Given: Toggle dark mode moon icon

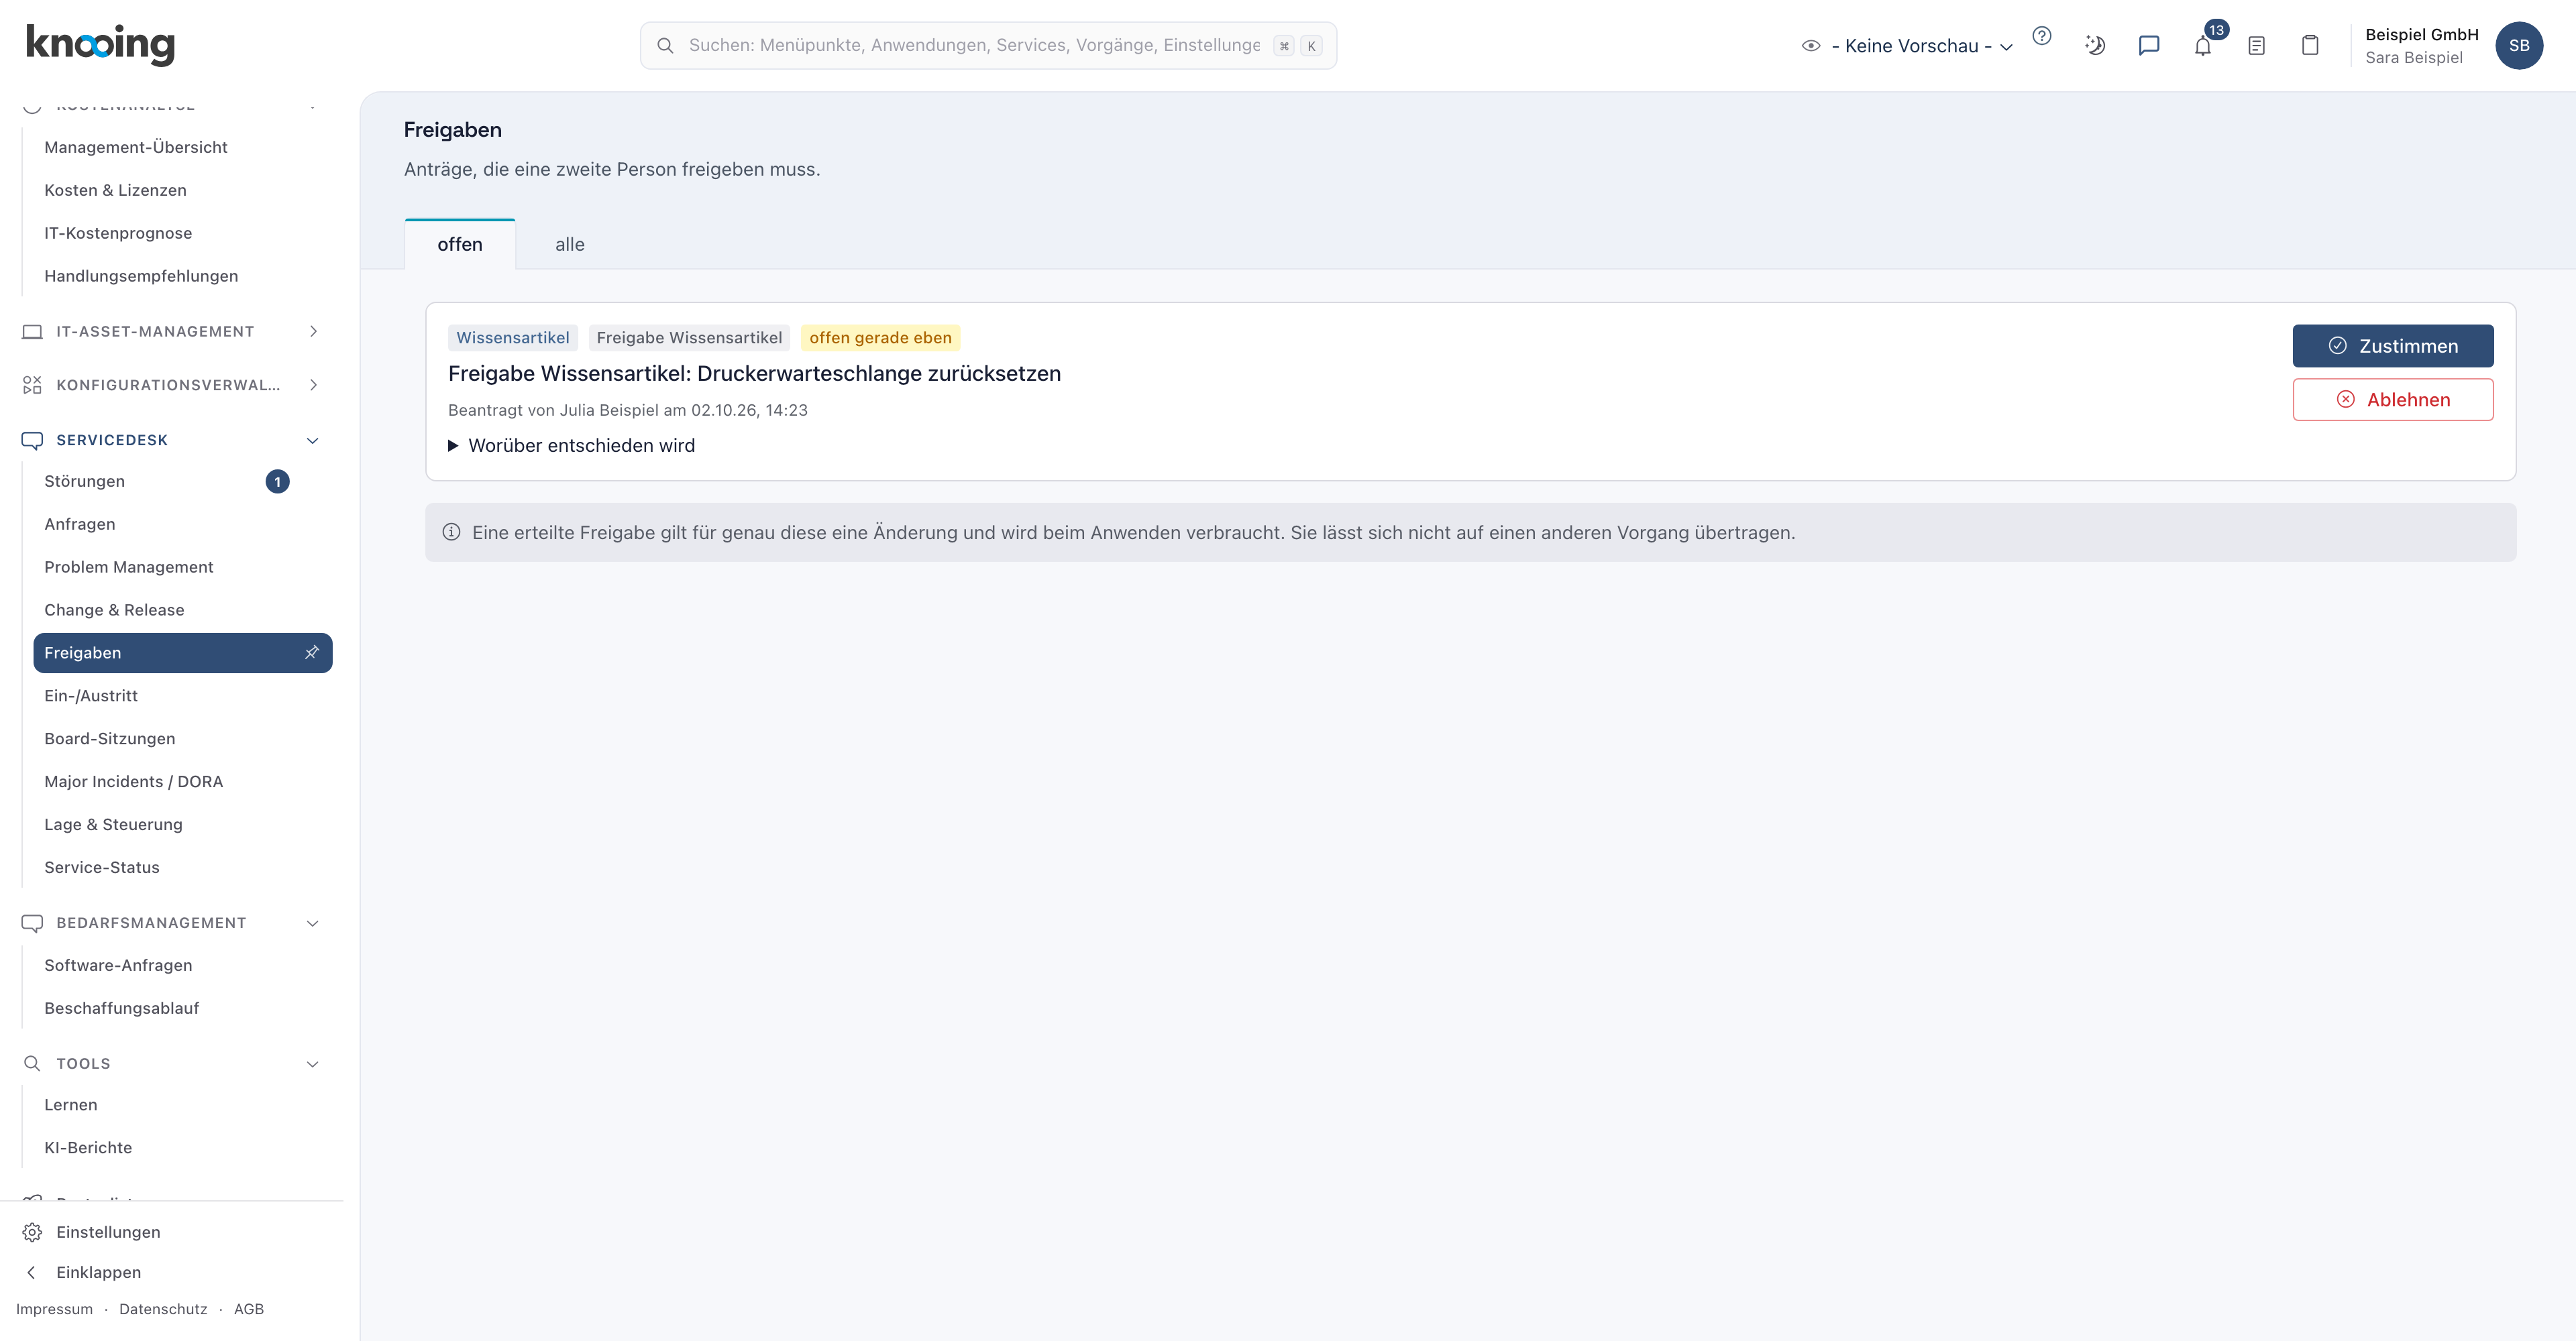Looking at the screenshot, I should point(2095,45).
